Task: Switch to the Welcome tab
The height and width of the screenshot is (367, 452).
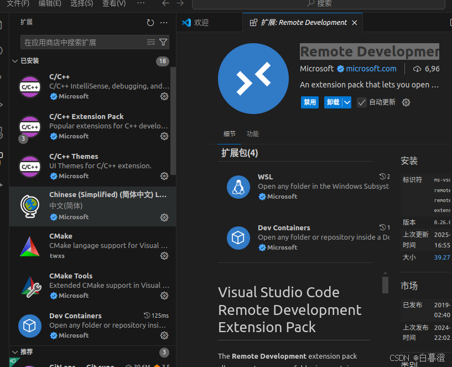Action: [x=210, y=23]
